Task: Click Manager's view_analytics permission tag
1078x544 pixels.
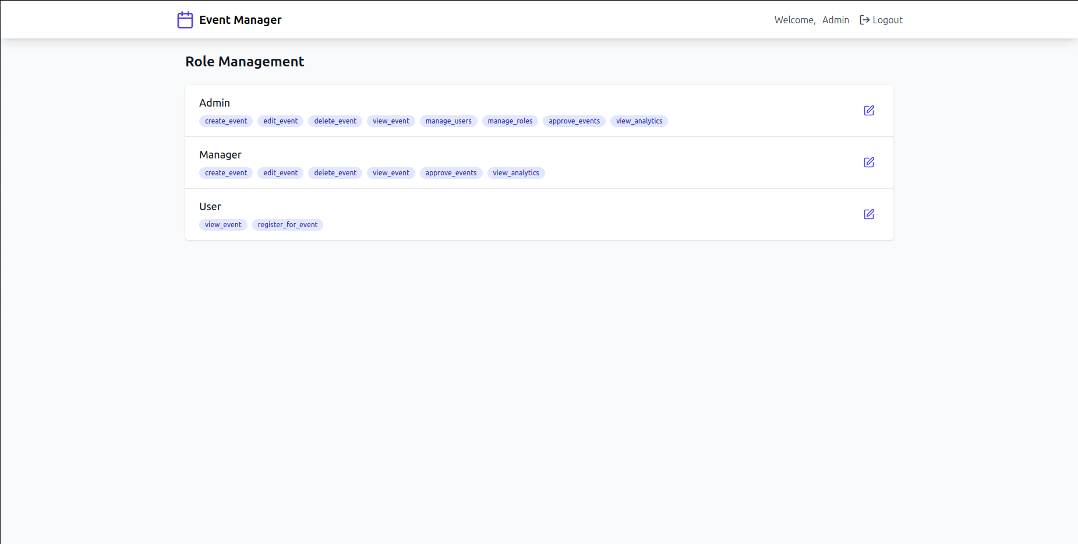Action: point(516,173)
